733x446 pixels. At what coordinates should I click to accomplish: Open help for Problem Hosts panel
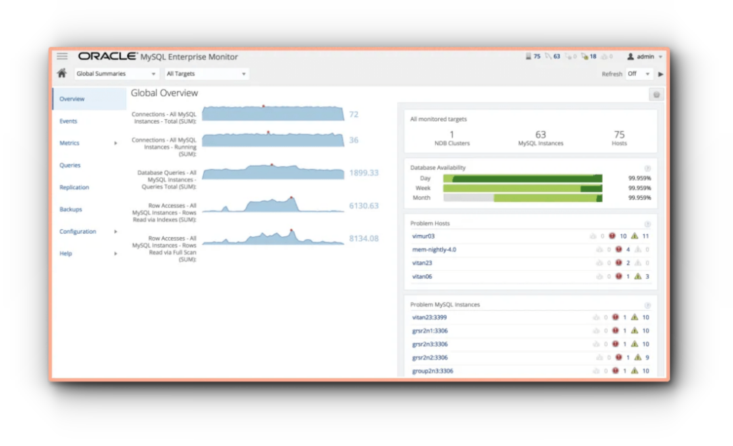click(647, 224)
